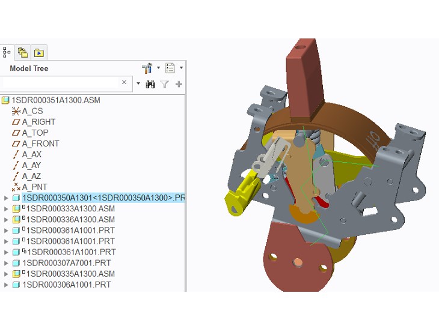Click the A_AX axis icon

[x=16, y=154]
